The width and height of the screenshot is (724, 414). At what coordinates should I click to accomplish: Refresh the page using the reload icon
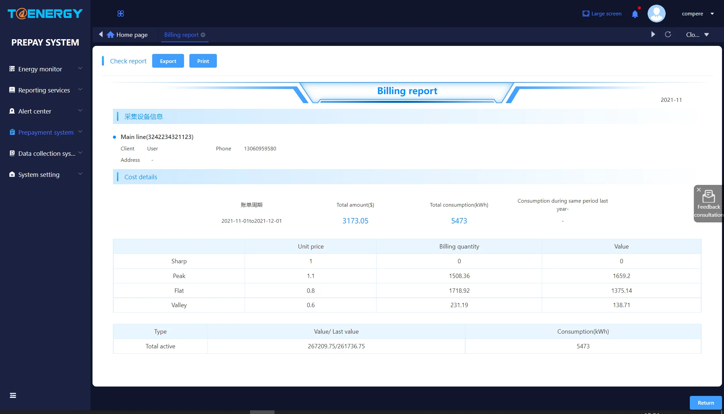pyautogui.click(x=668, y=34)
